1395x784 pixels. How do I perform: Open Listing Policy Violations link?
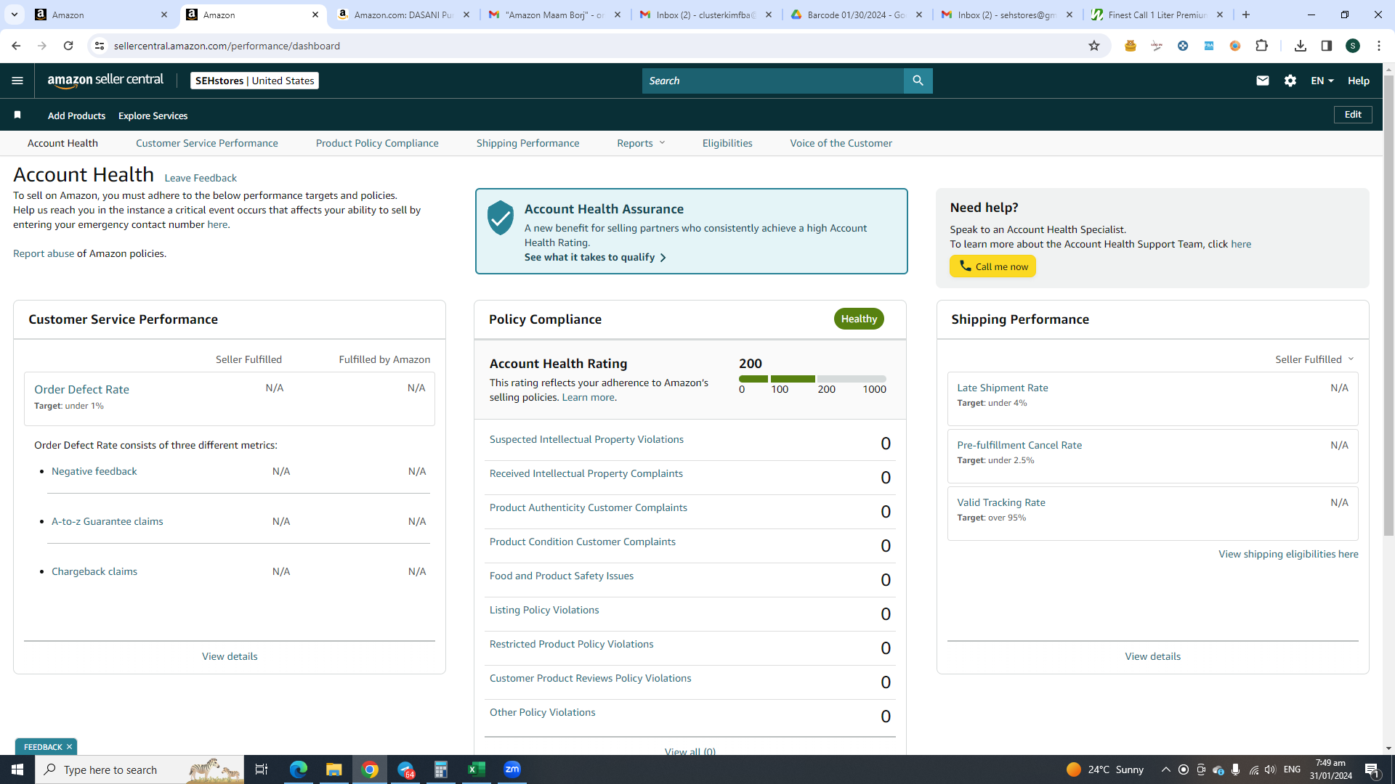coord(544,610)
